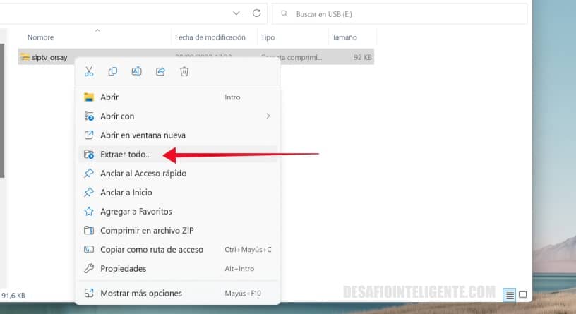Open 'Propiedades' from the context menu
The height and width of the screenshot is (314, 576).
pos(123,268)
